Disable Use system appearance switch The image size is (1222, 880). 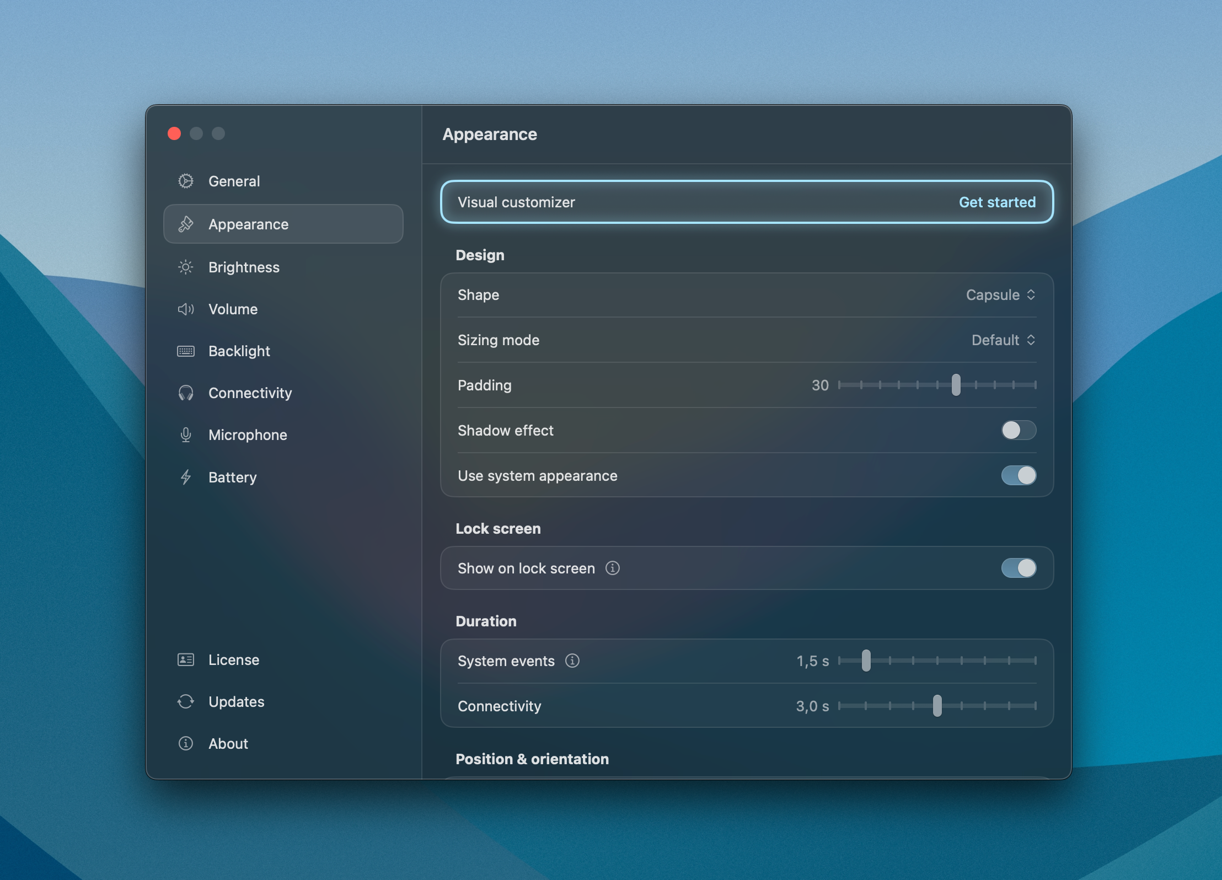pos(1019,475)
